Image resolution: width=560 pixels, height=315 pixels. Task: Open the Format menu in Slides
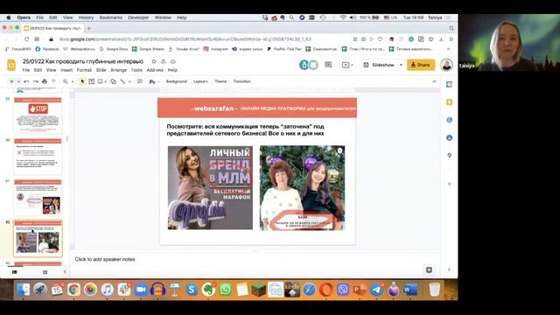[84, 70]
